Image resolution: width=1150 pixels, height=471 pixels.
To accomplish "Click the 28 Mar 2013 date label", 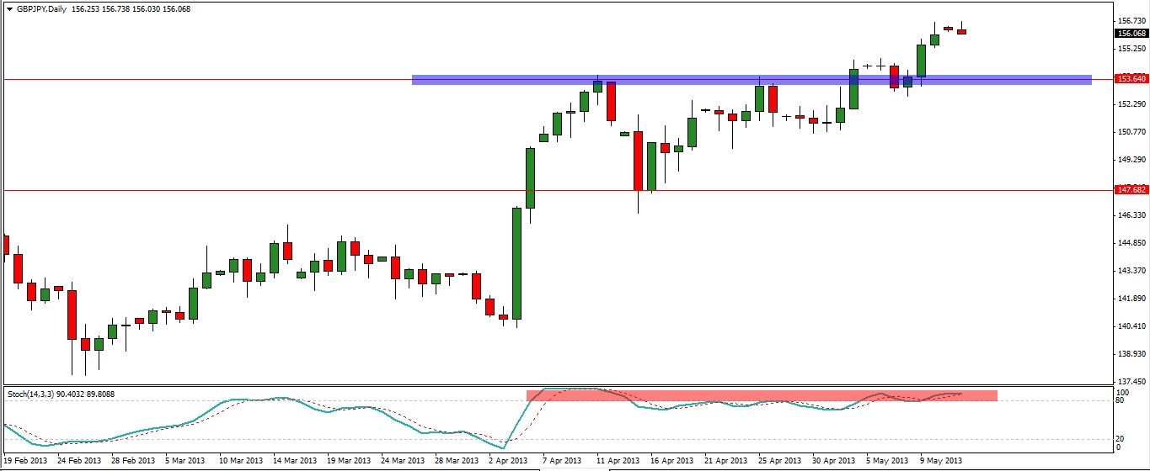I will [x=456, y=461].
